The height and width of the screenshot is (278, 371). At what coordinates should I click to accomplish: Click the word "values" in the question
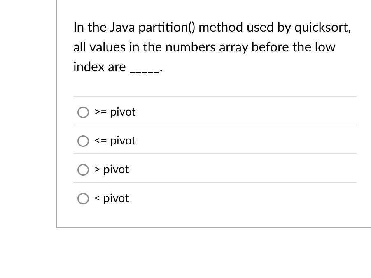click(107, 47)
